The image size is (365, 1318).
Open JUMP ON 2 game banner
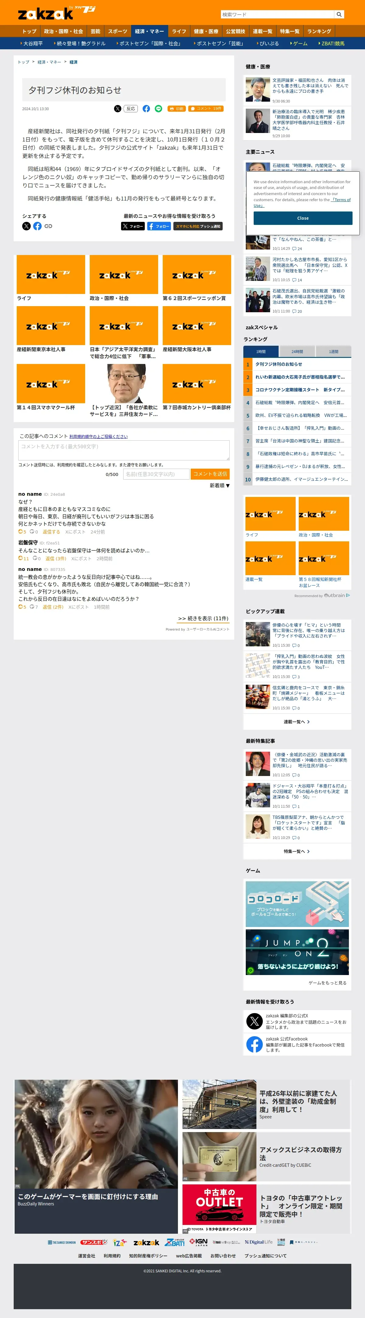pos(297,952)
